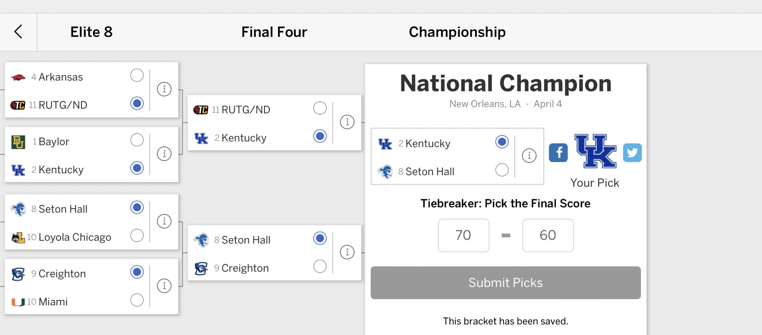Click the Submit Picks button
This screenshot has width=762, height=335.
click(x=506, y=283)
